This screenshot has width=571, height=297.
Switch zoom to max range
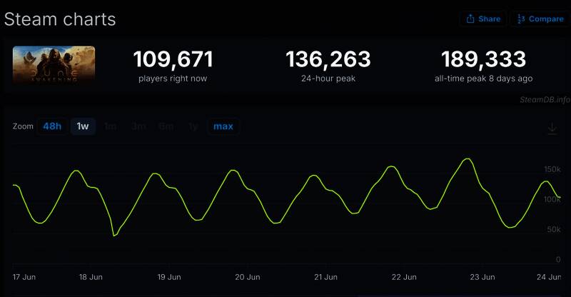coord(223,126)
